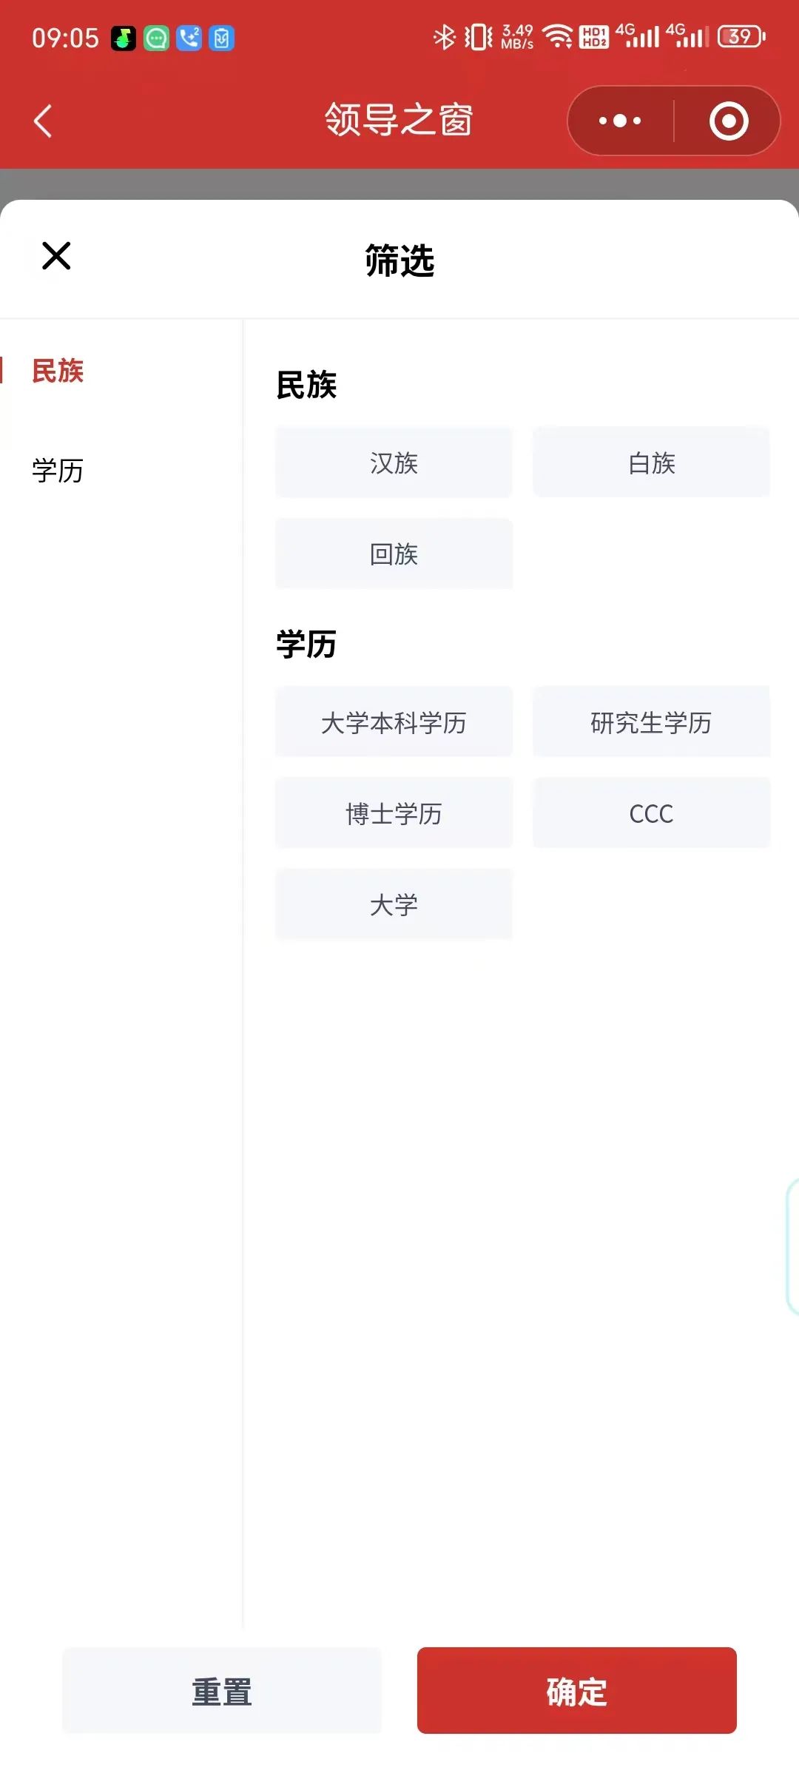Switch to the 学历 sidebar tab
The image size is (799, 1776).
[x=58, y=471]
